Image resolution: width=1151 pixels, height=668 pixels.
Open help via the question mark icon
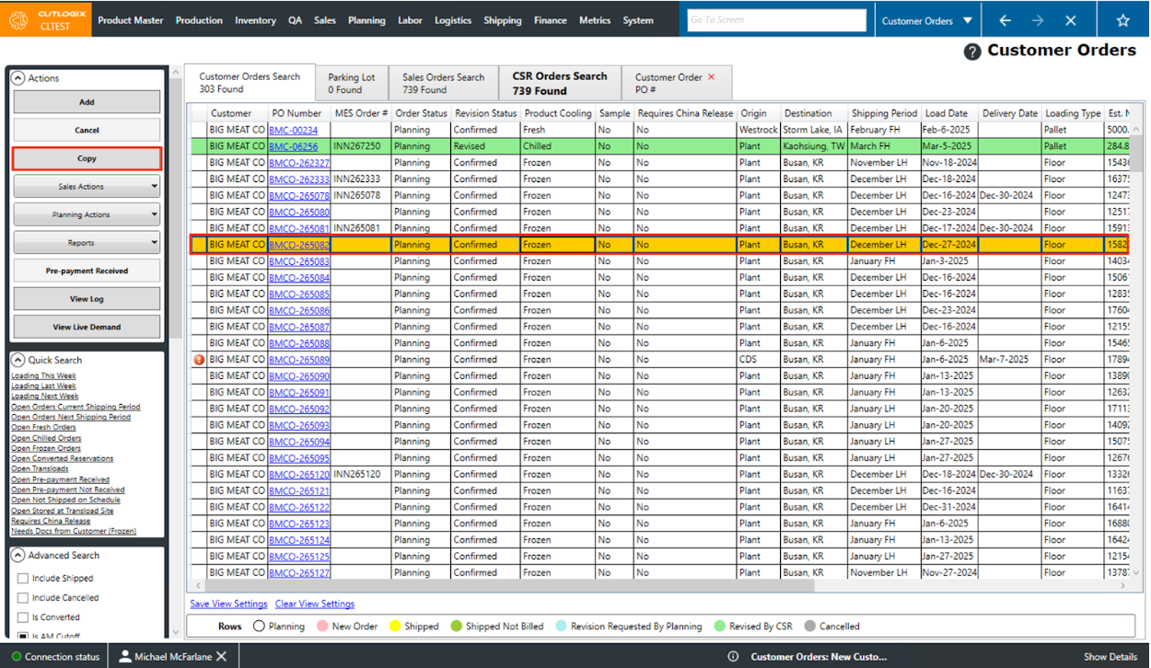click(x=971, y=52)
